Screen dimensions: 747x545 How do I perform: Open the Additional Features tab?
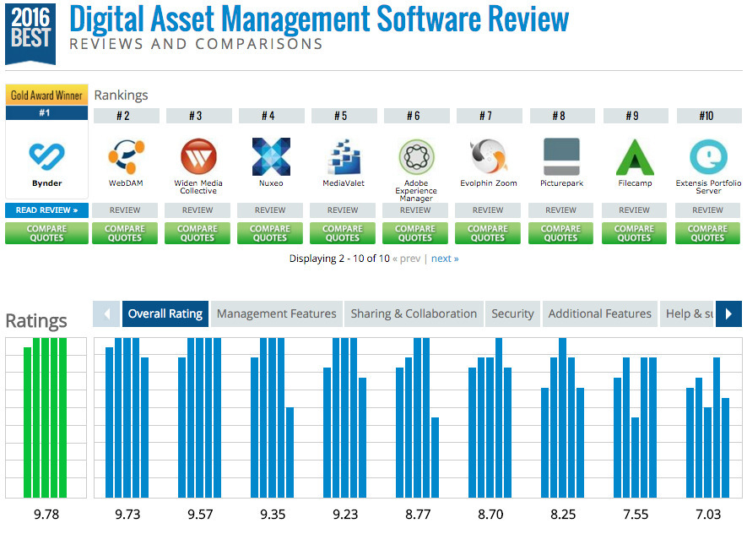(x=600, y=313)
